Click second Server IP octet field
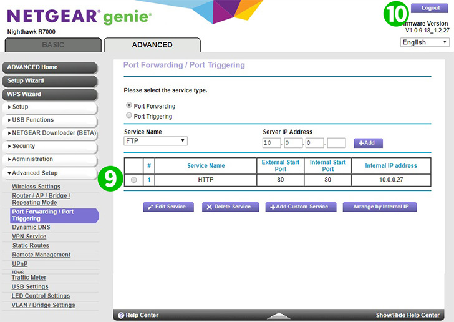This screenshot has height=322, width=454. [293, 143]
